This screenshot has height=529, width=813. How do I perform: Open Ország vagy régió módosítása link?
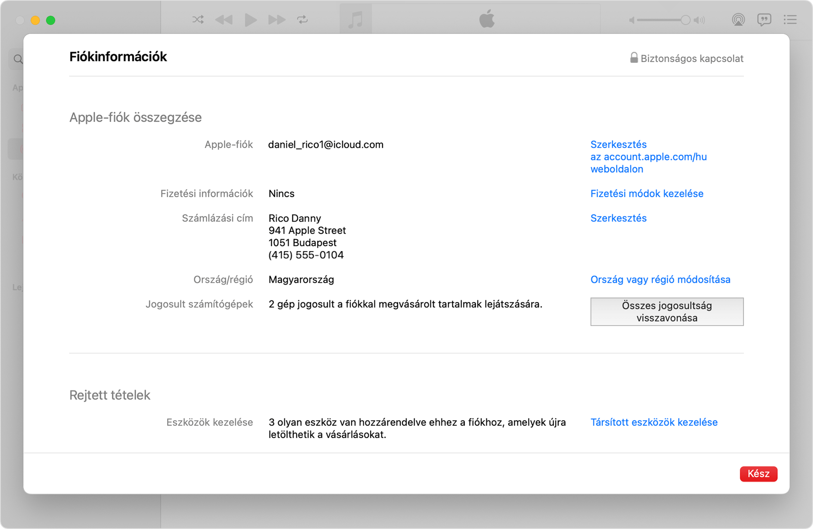pos(660,279)
